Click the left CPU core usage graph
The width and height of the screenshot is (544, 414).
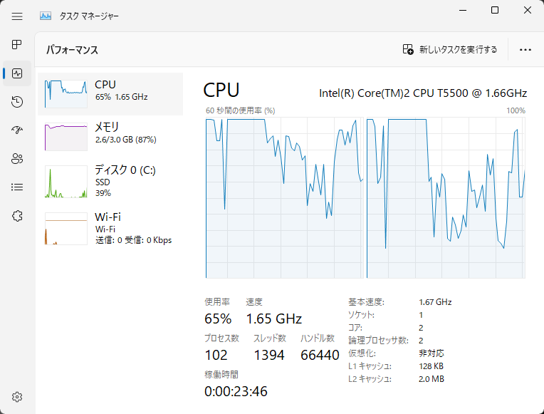tap(284, 198)
